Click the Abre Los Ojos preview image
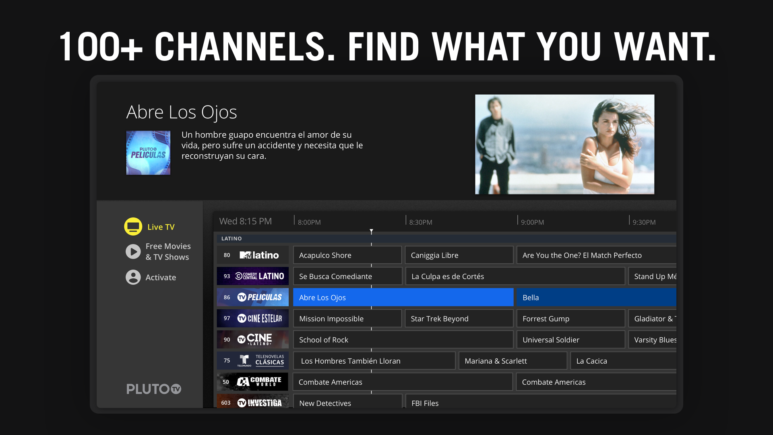 click(564, 145)
